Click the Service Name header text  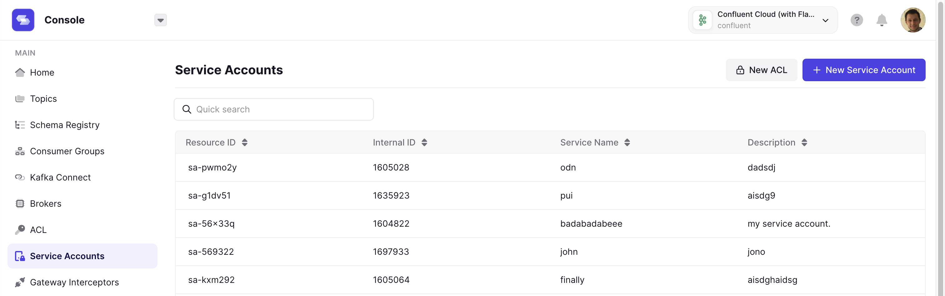pos(589,142)
